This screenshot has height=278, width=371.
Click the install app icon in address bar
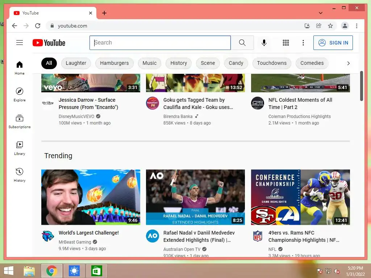307,26
